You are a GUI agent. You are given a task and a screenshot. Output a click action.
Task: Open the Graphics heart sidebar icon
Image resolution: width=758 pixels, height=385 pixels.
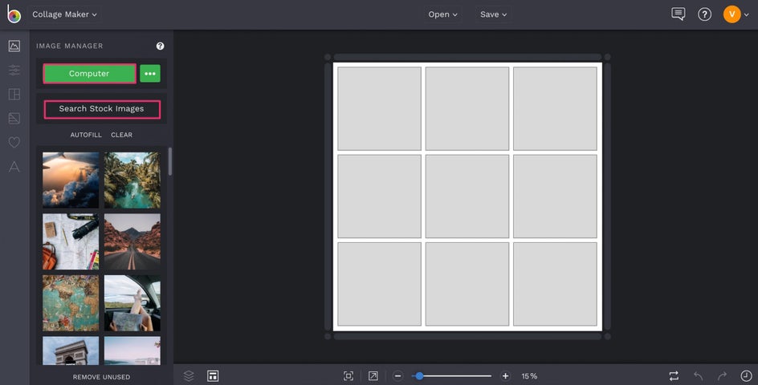point(14,142)
